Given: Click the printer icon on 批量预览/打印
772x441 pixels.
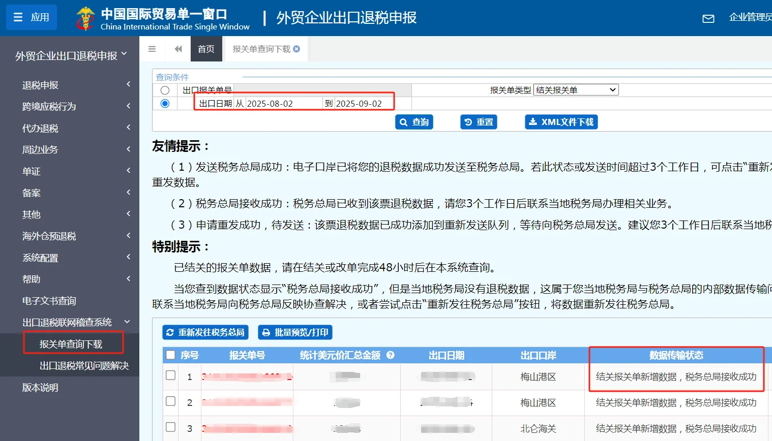Looking at the screenshot, I should click(x=266, y=332).
